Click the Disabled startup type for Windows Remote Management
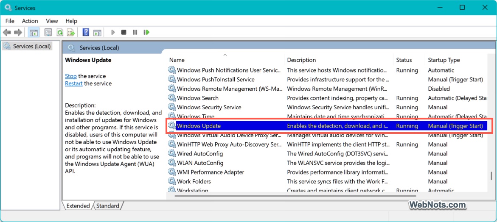This screenshot has height=222, width=497. [439, 89]
